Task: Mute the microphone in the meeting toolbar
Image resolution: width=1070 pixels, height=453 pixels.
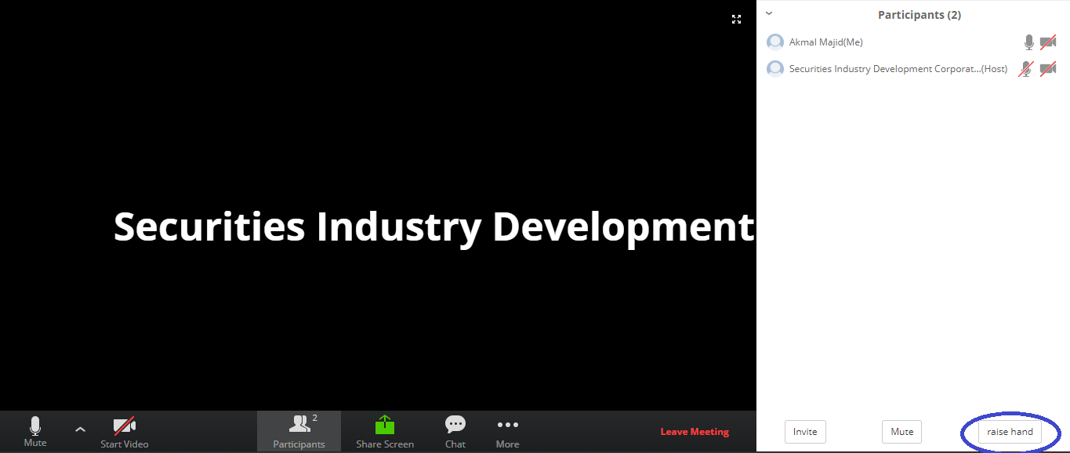Action: coord(34,432)
